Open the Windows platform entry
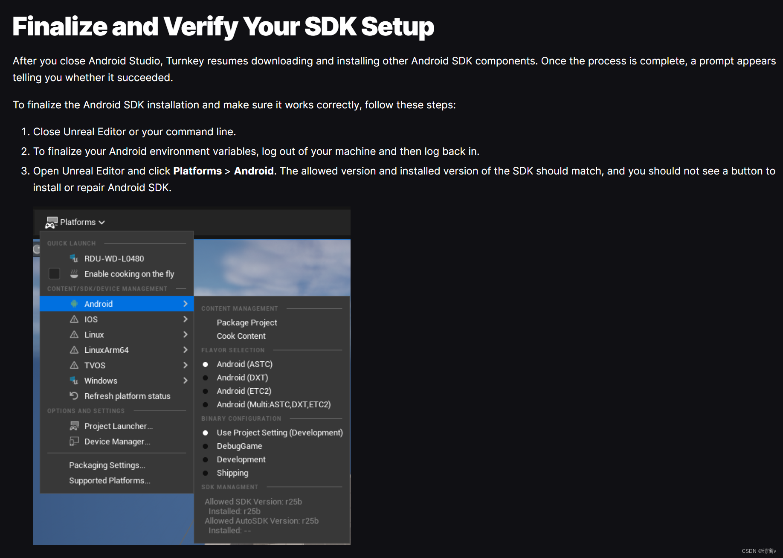This screenshot has width=783, height=558. (x=117, y=381)
